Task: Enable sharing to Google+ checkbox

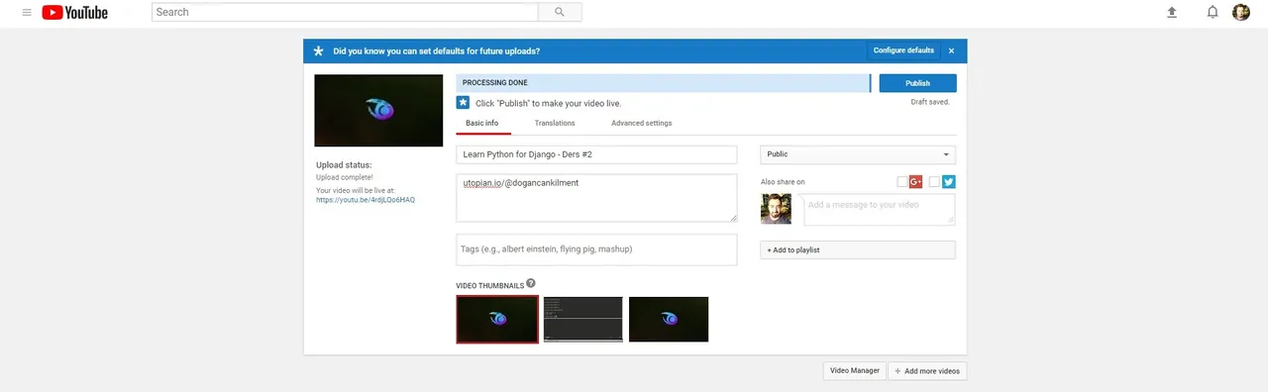Action: point(902,181)
